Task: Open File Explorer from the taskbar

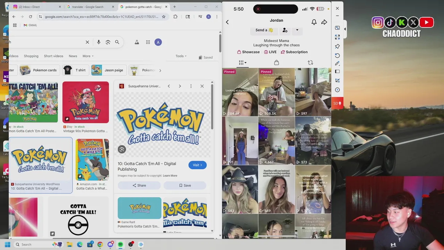Action: [x=70, y=244]
